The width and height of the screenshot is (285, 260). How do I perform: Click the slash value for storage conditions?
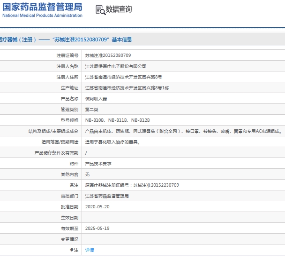tap(86, 153)
